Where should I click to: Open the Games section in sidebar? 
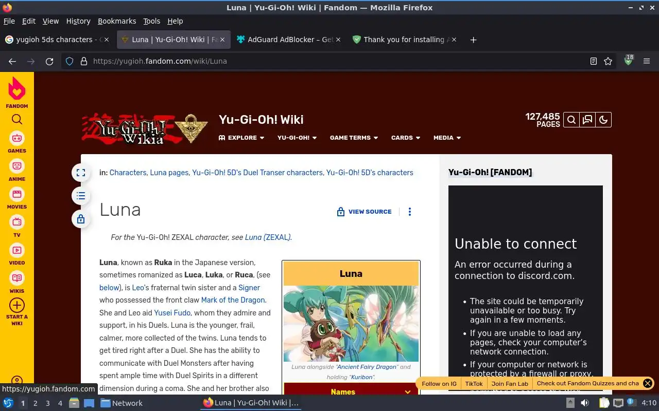pyautogui.click(x=17, y=142)
